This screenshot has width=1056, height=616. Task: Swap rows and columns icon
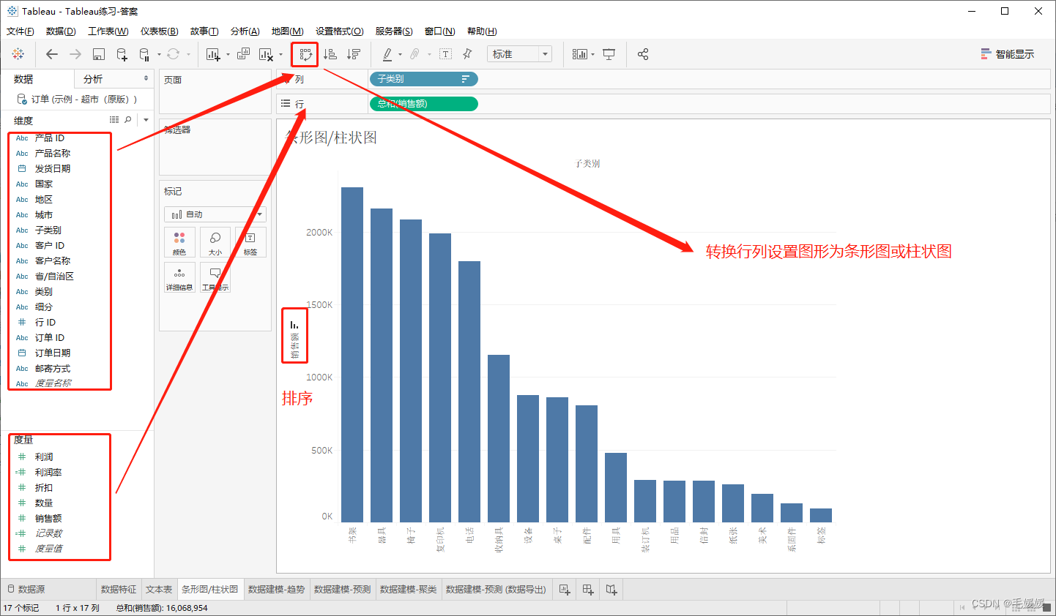pyautogui.click(x=305, y=54)
